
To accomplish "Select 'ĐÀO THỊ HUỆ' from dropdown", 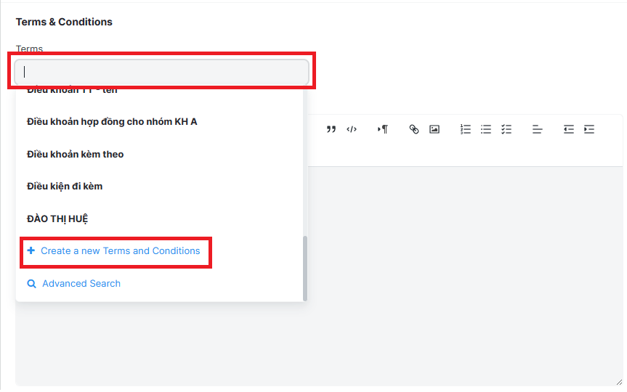I will (57, 219).
